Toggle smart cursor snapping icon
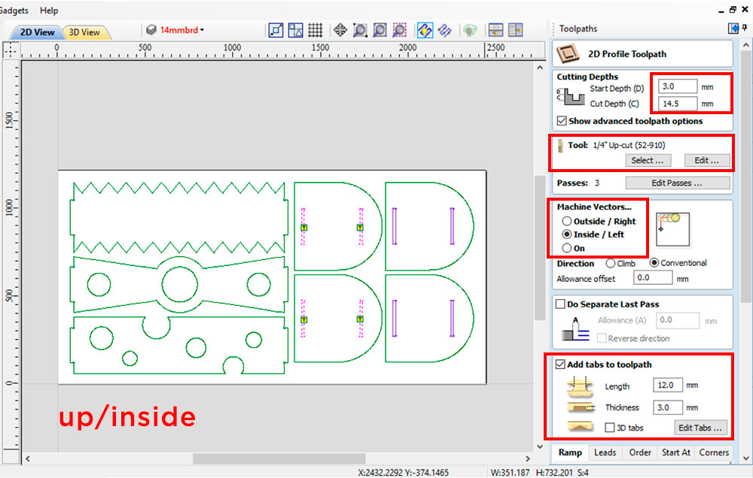 [x=295, y=30]
